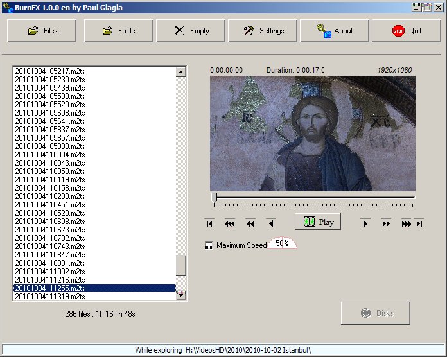Select file 20101004110043.m2ts
The height and width of the screenshot is (357, 447).
pos(94,162)
